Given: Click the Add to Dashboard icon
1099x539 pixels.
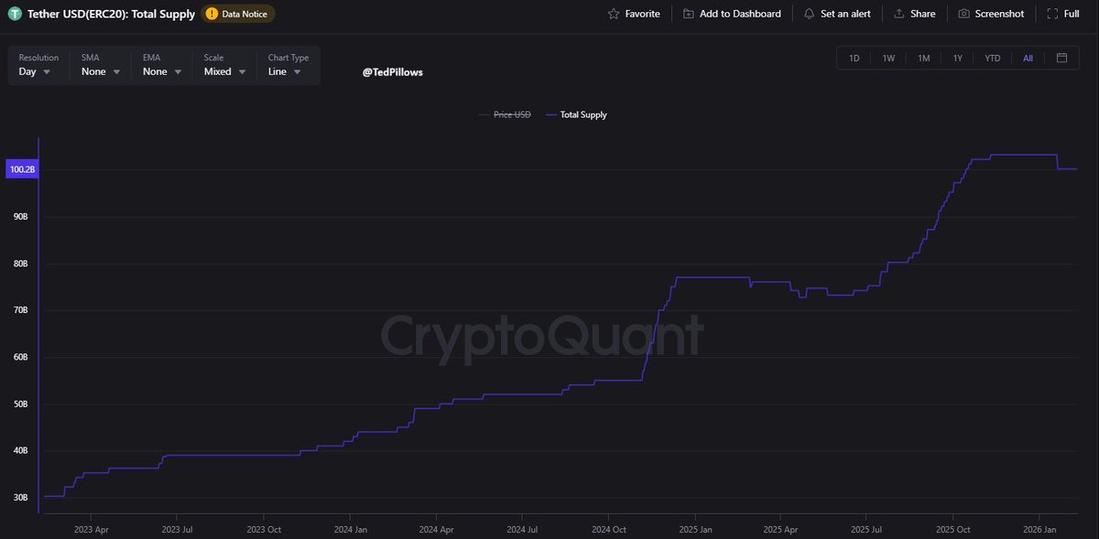Looking at the screenshot, I should (x=689, y=14).
